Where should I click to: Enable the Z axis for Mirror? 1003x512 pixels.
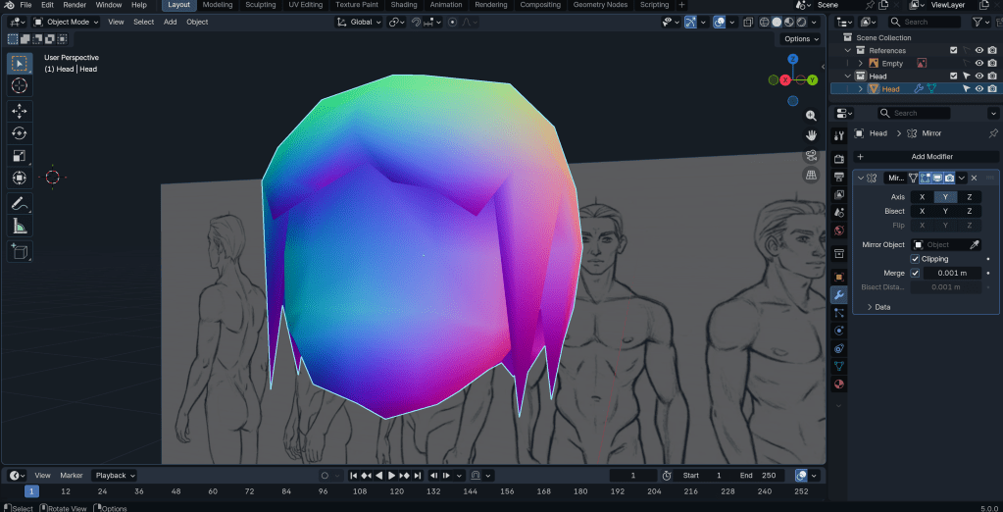click(969, 197)
